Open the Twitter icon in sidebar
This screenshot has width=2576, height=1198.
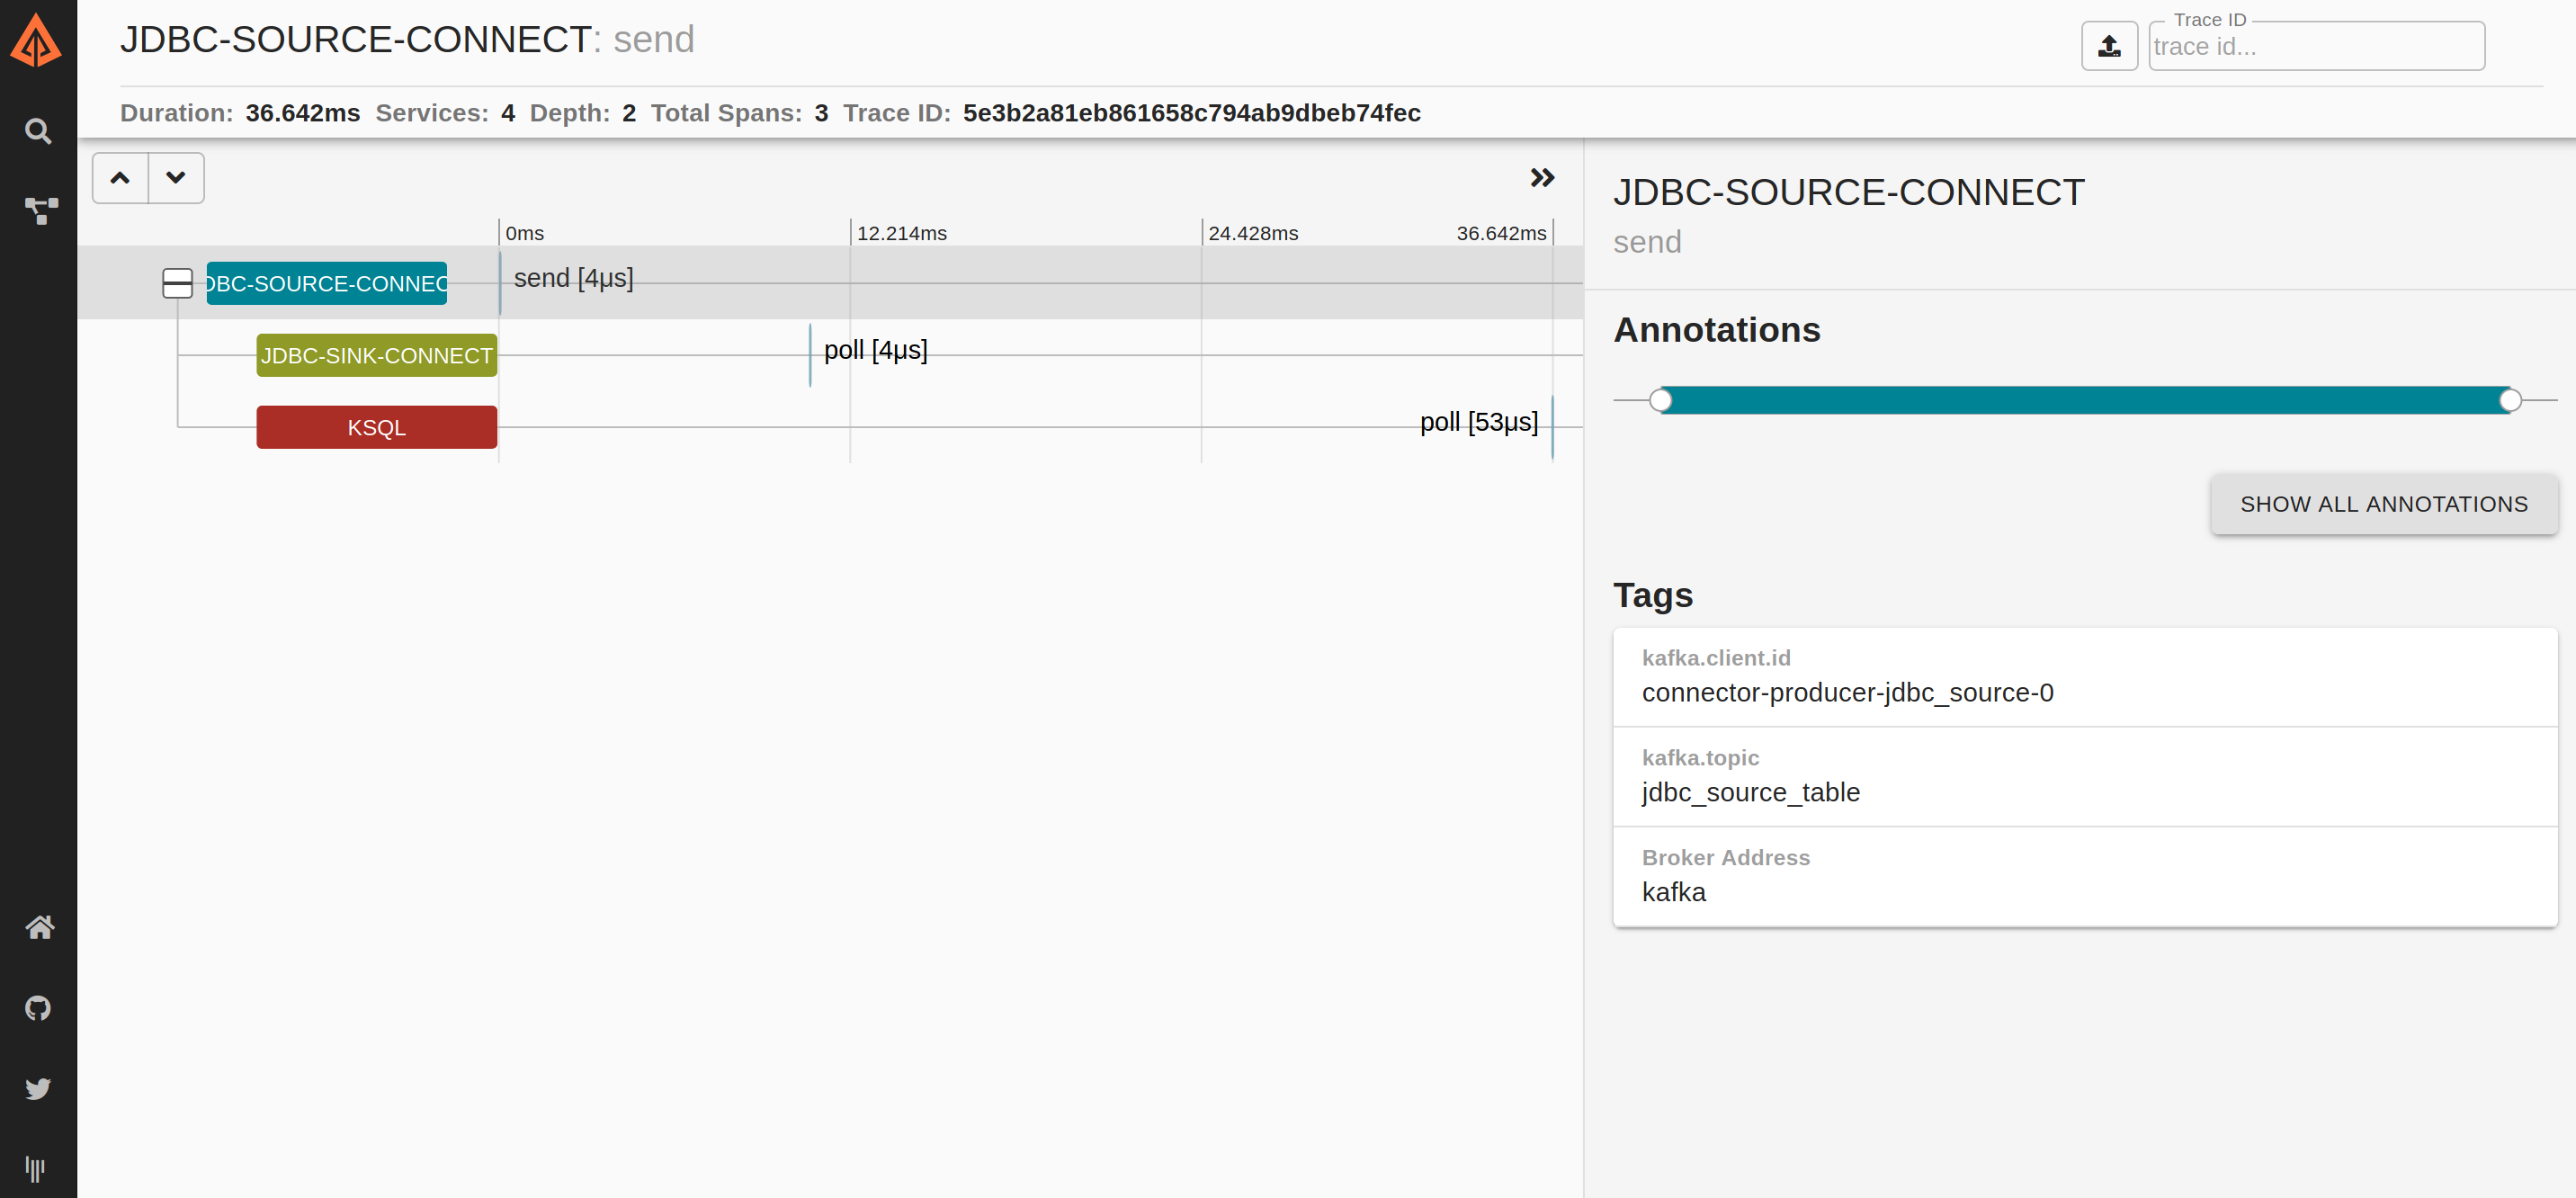pyautogui.click(x=38, y=1088)
